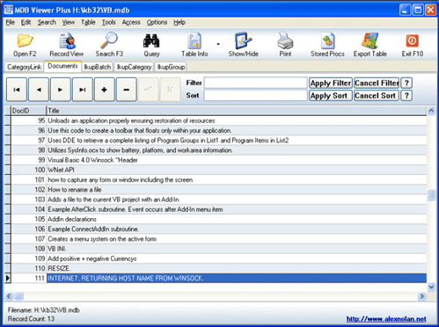Open the Tools menu
439x327 pixels.
[x=108, y=22]
